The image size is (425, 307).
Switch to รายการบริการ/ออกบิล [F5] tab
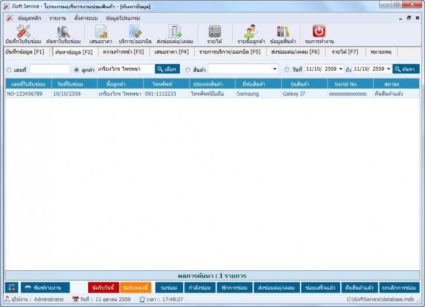coord(230,52)
